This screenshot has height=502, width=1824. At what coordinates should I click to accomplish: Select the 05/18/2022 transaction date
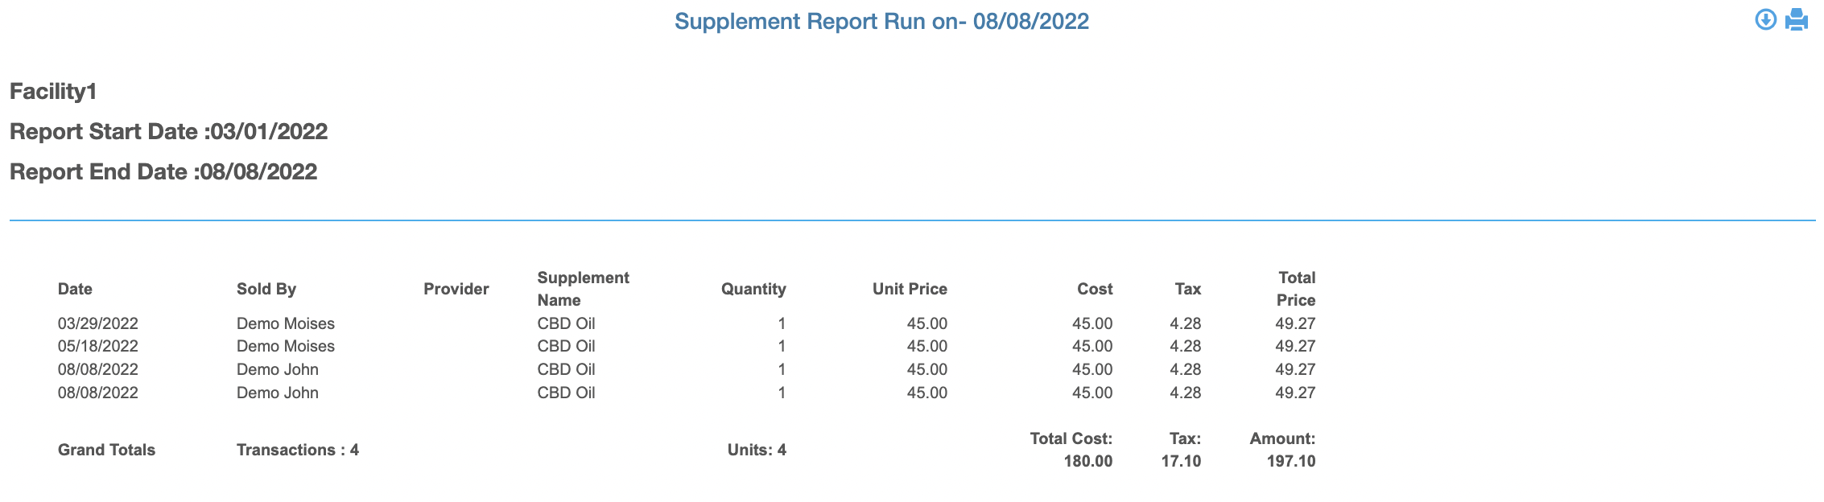pos(98,346)
